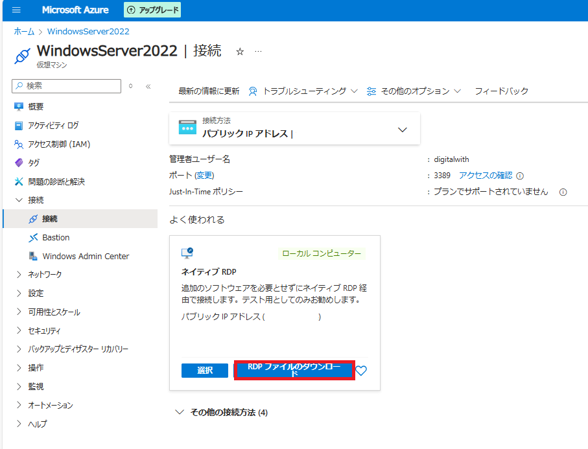
Task: Click the Microsoft Azure logo text
Action: point(75,10)
